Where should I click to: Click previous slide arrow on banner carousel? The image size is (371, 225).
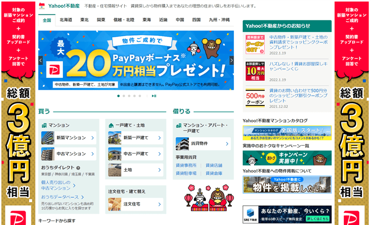(x=41, y=60)
